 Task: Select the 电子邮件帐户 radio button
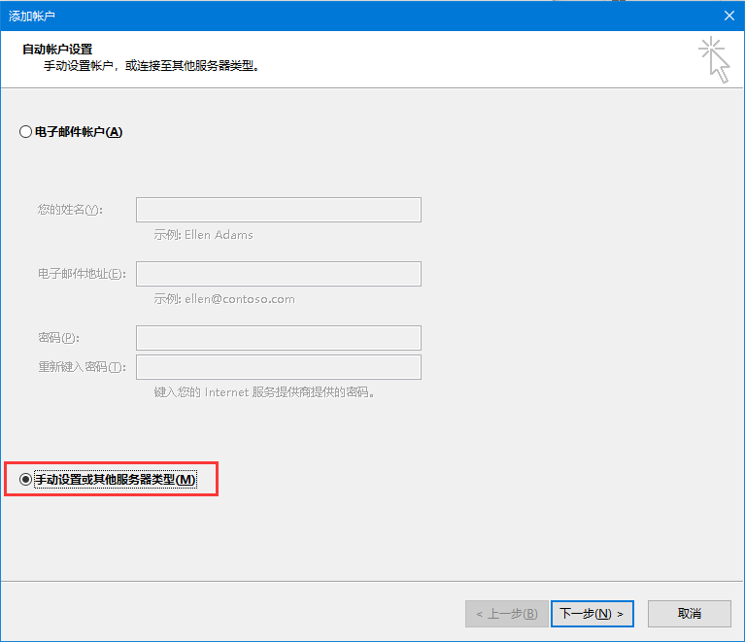pos(26,132)
